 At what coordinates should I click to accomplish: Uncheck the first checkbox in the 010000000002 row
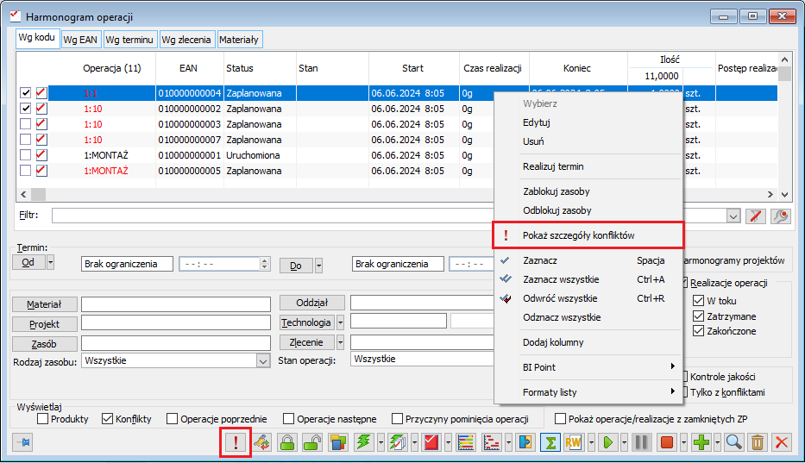tap(26, 109)
